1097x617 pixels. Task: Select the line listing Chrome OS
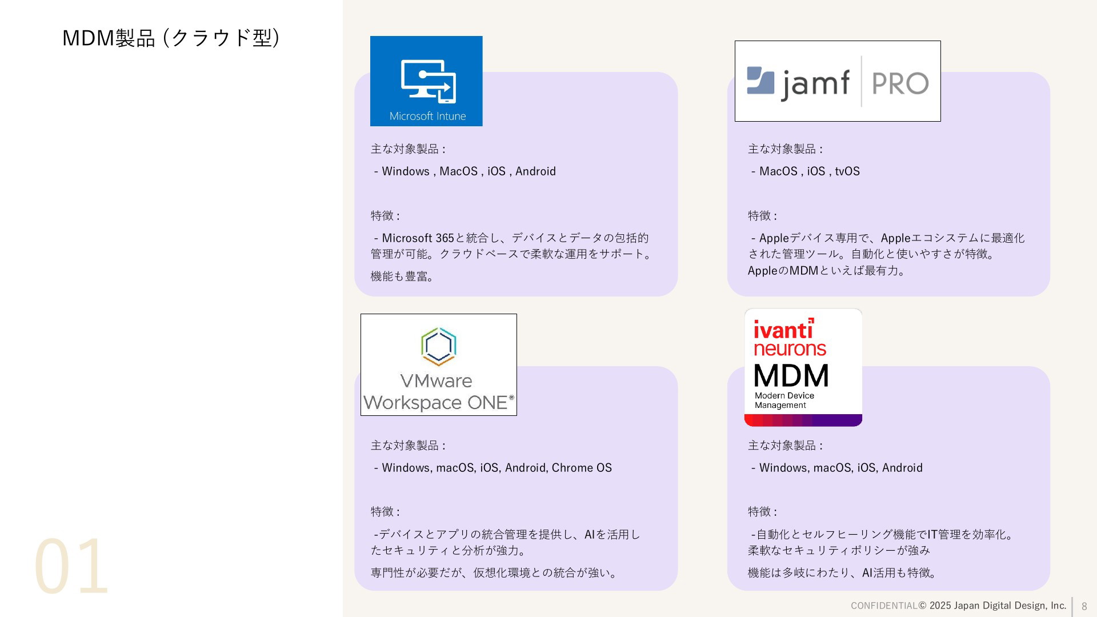[x=493, y=468]
